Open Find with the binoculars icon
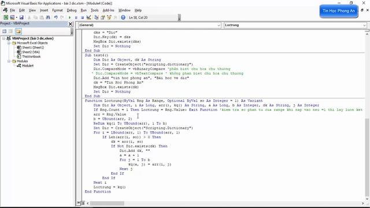The image size is (370, 208). click(48, 17)
